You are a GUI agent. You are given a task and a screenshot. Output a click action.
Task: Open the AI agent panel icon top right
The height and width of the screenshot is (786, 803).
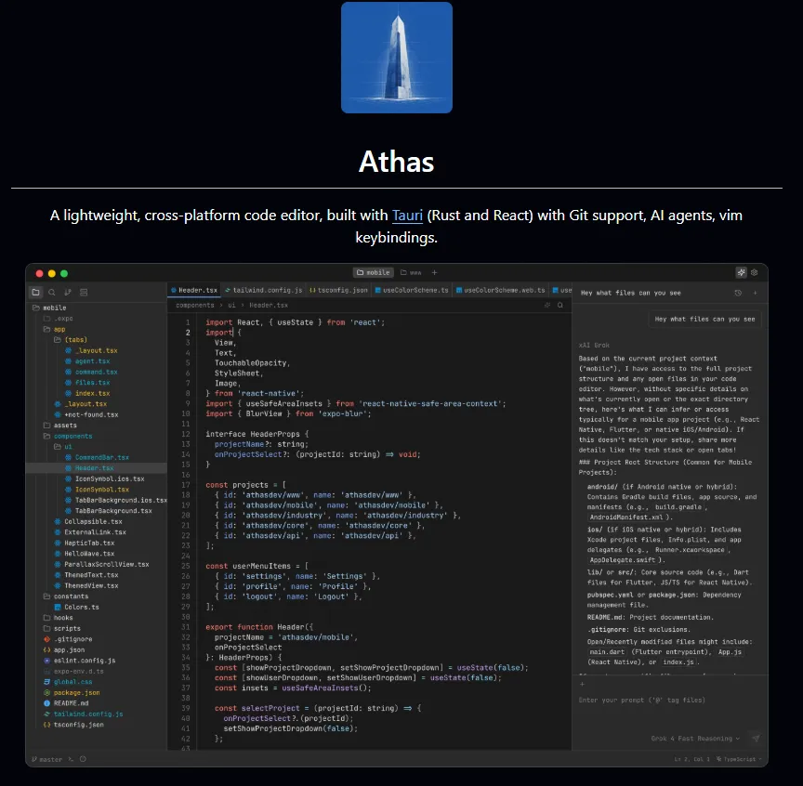(741, 273)
